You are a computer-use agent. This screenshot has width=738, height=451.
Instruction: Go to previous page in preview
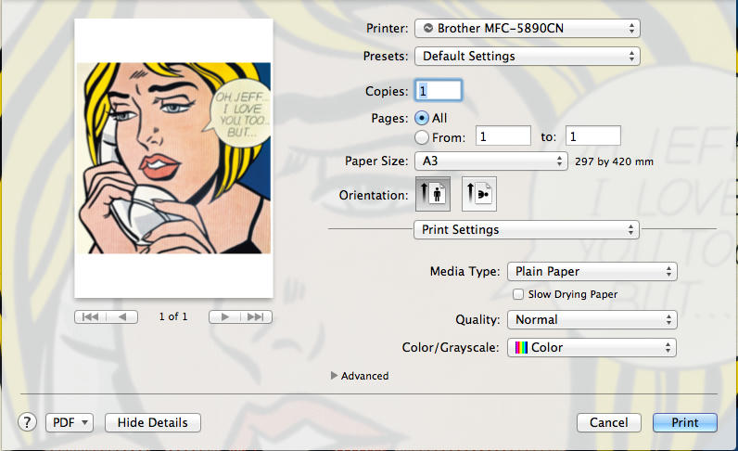click(122, 316)
